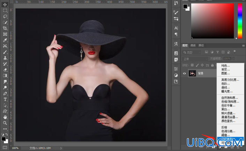Choose 黑白... adjustment entry
246x151 pixels.
(225, 109)
